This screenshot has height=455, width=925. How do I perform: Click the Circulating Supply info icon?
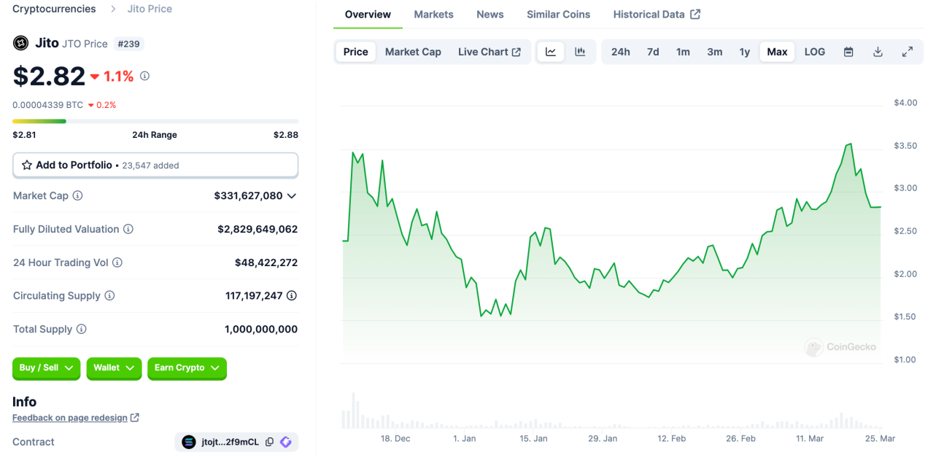pyautogui.click(x=108, y=295)
